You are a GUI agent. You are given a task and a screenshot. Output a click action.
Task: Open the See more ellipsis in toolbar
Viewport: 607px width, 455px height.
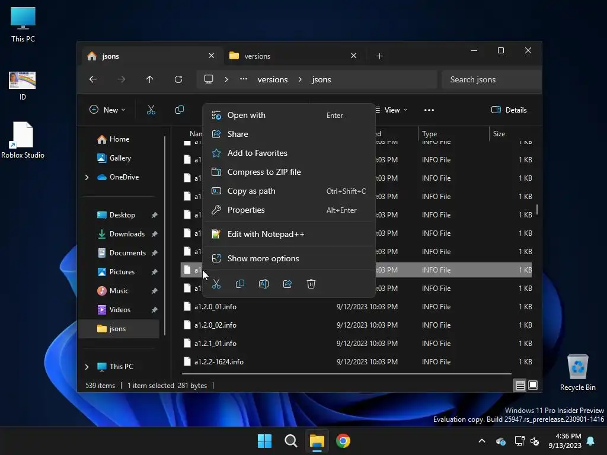click(429, 110)
